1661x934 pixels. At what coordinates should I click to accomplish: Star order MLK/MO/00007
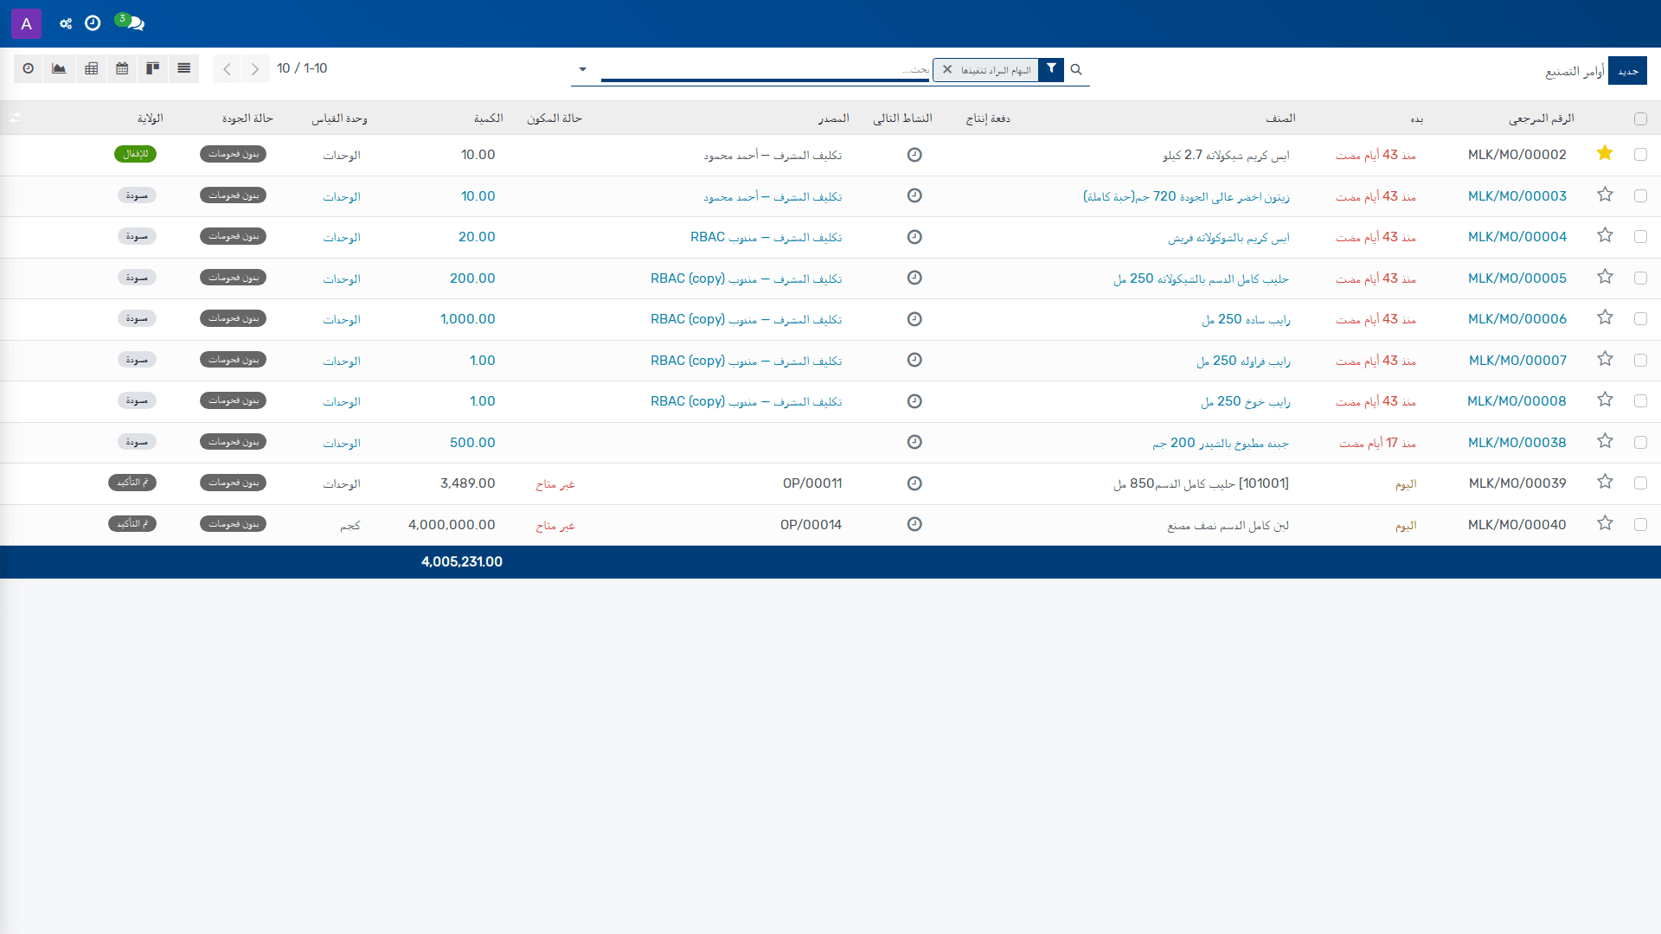1605,360
